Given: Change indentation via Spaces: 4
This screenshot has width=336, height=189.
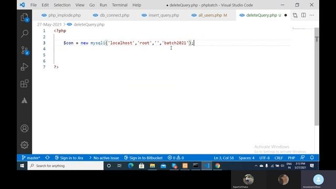Looking at the screenshot, I should [246, 158].
